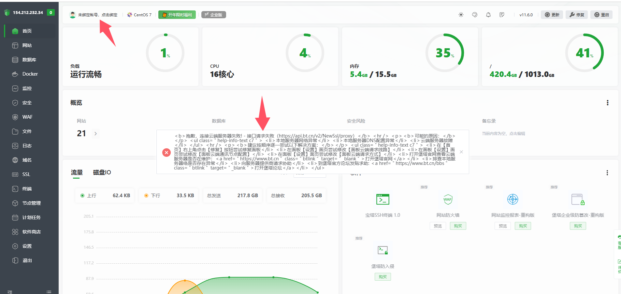Image resolution: width=621 pixels, height=294 pixels.
Task: Click the 节点管理 cube icon
Action: [15, 203]
